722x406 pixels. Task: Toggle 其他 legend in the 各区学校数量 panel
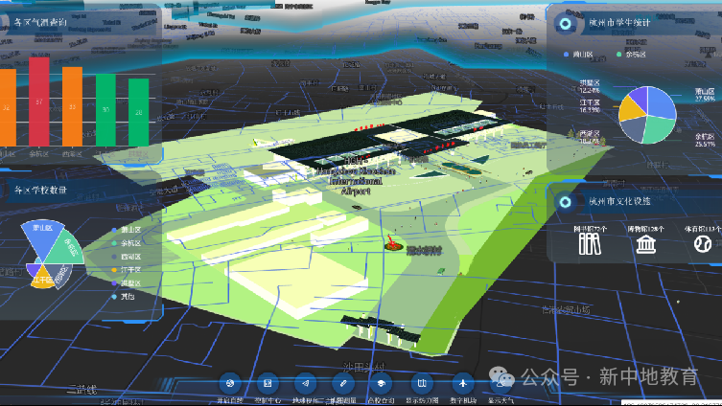click(124, 297)
